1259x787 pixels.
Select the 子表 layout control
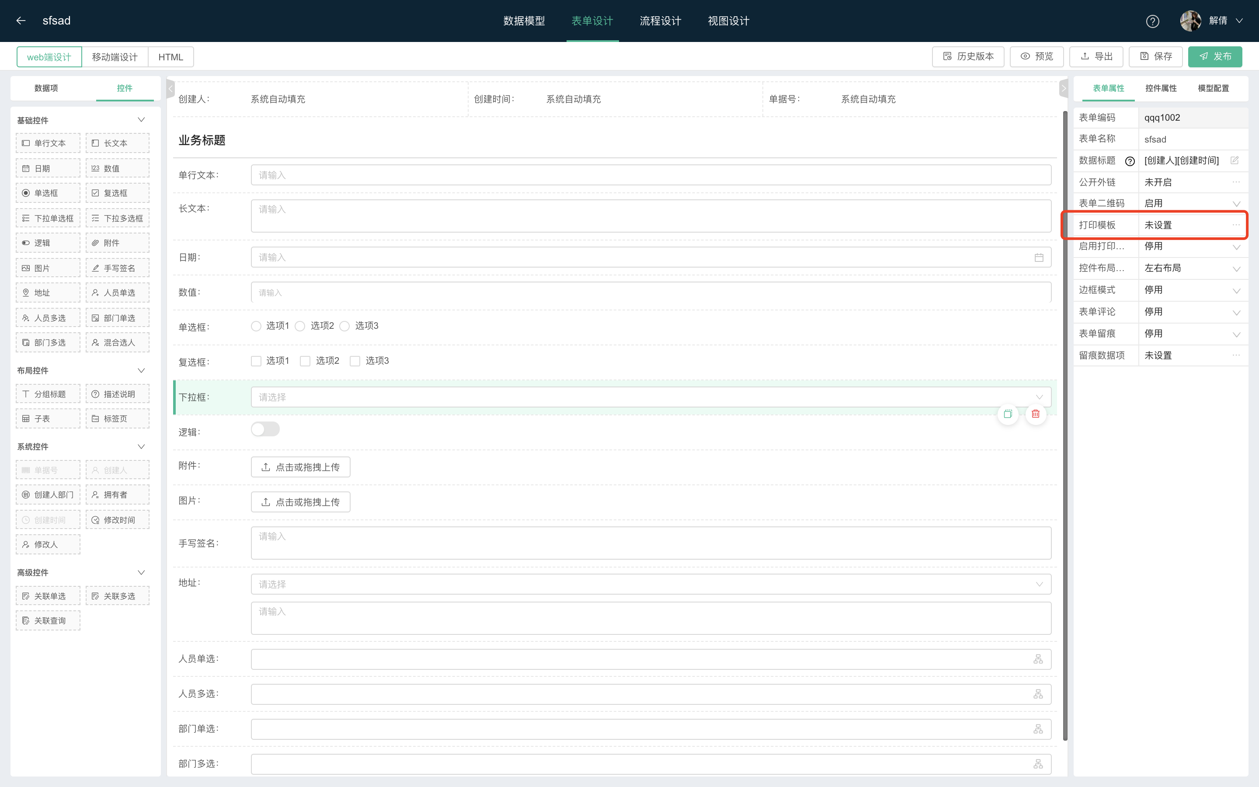pyautogui.click(x=48, y=418)
